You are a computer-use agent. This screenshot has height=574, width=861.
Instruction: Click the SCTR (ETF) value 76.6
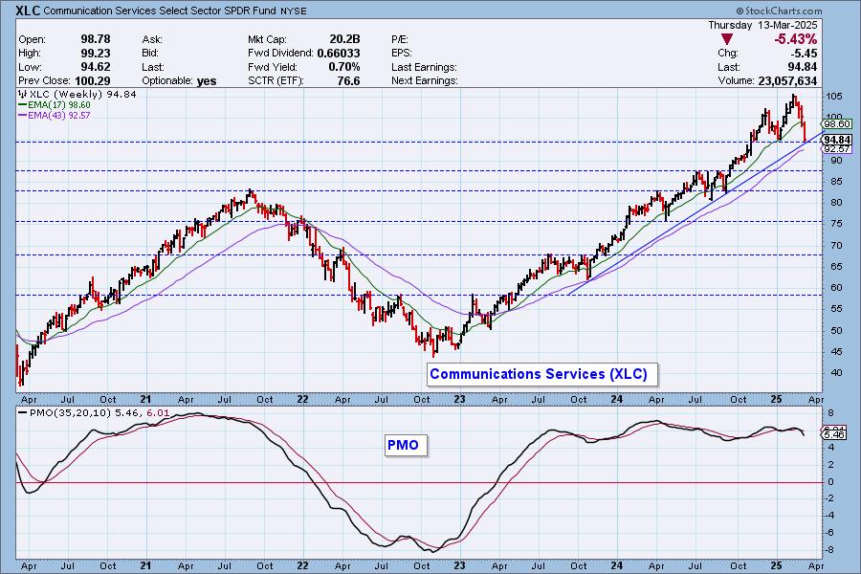(348, 80)
